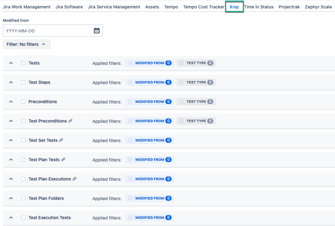Click link icon beside Test Plan Executions
The image size is (335, 226).
pyautogui.click(x=75, y=179)
